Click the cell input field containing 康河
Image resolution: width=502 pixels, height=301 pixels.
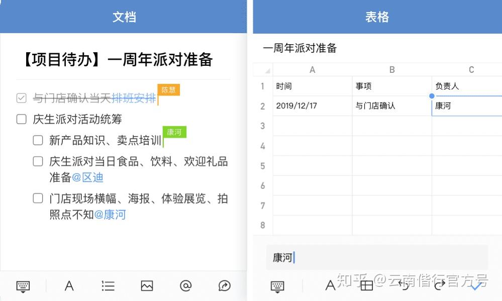377,257
